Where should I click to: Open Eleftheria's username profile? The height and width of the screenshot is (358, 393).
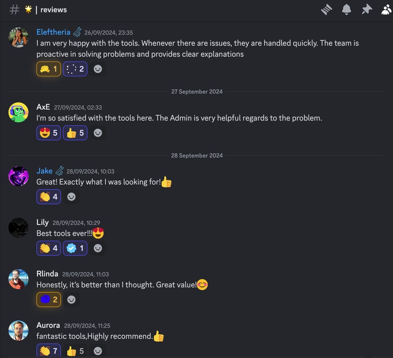click(x=53, y=32)
